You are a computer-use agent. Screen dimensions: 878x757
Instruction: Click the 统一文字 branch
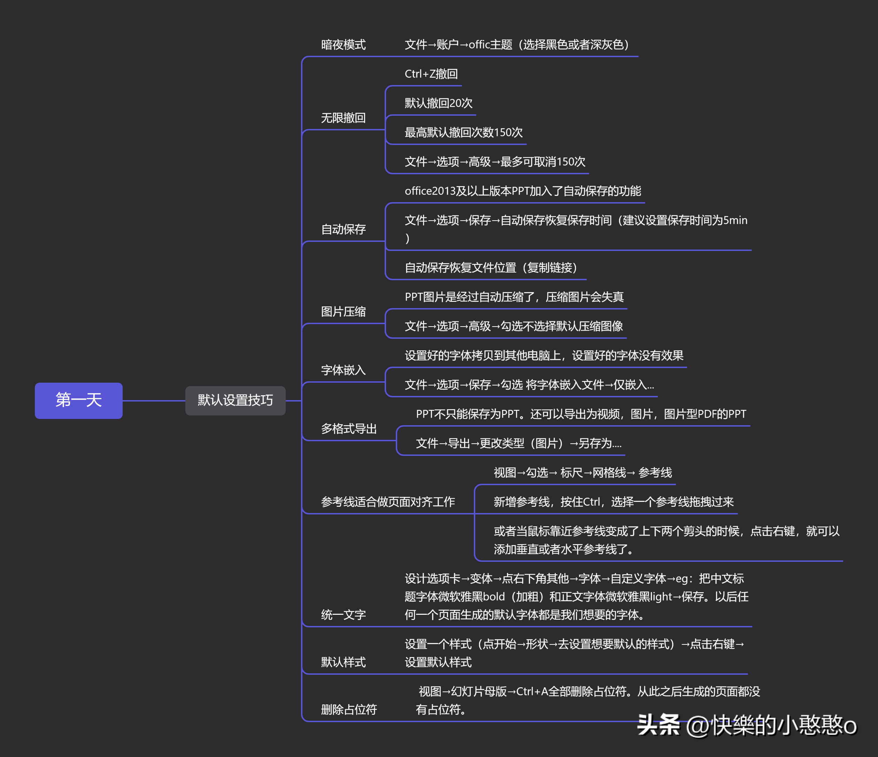point(343,614)
